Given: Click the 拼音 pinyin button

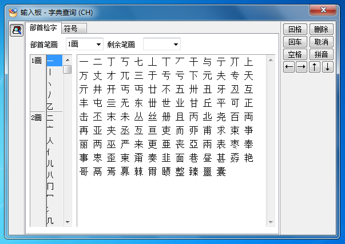Looking at the screenshot, I should coord(321,54).
